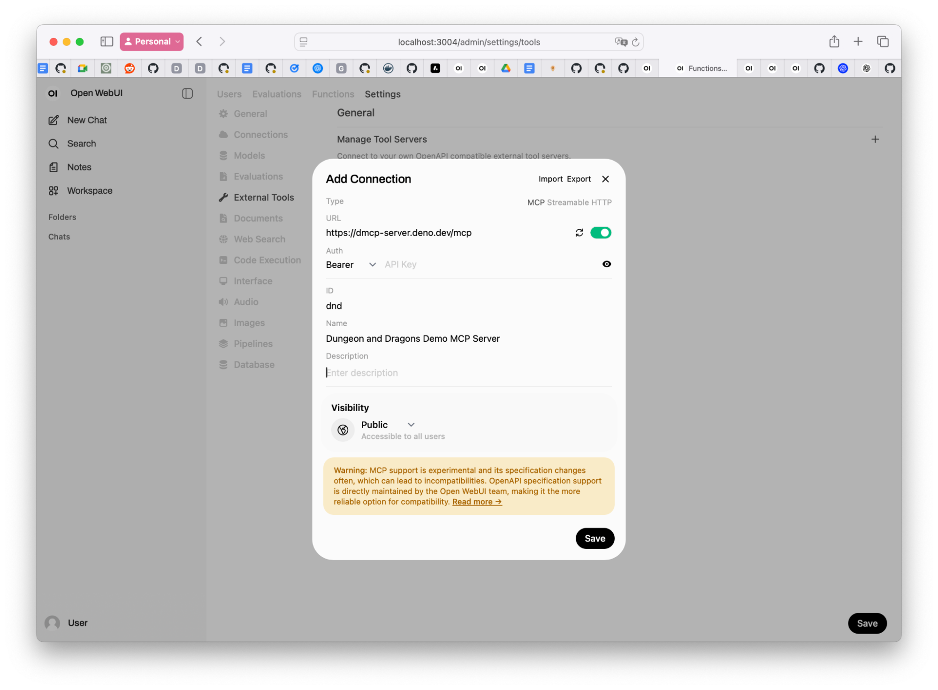Show the API key with the eye icon

(606, 264)
